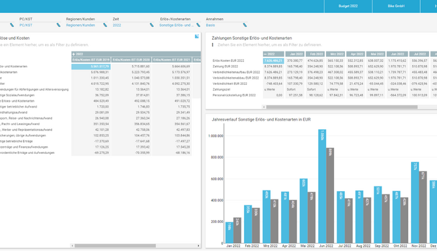Expand the 2022 header in left table

coord(74,54)
